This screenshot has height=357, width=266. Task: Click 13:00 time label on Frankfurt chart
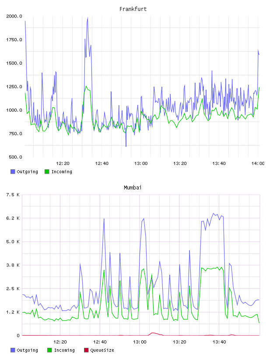click(x=141, y=164)
